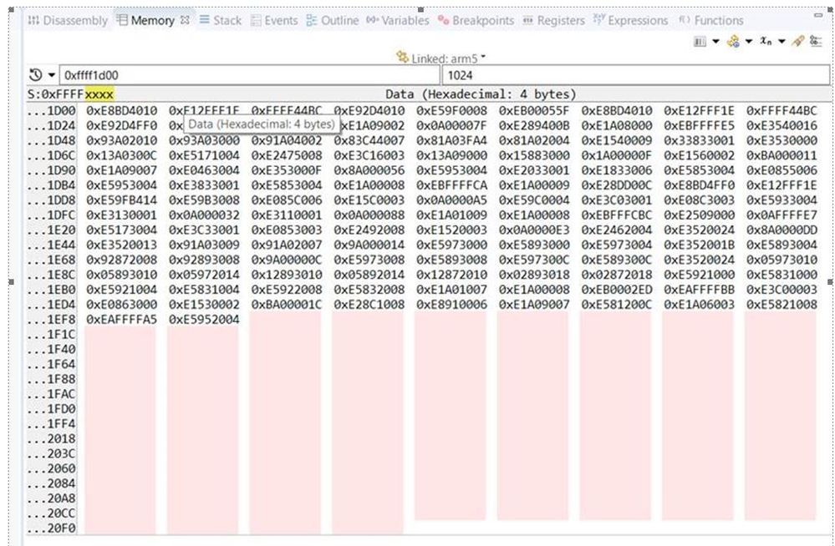Close the Memory tab with its X icon
The image size is (835, 546).
click(x=185, y=20)
